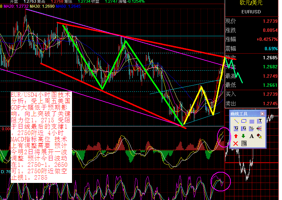This screenshot has width=282, height=200.
Task: Select the horizontal golden ratio G lines tool
Action: [236, 129]
